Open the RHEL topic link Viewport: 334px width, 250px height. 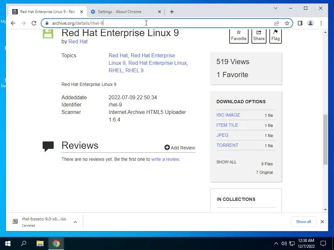coord(115,70)
